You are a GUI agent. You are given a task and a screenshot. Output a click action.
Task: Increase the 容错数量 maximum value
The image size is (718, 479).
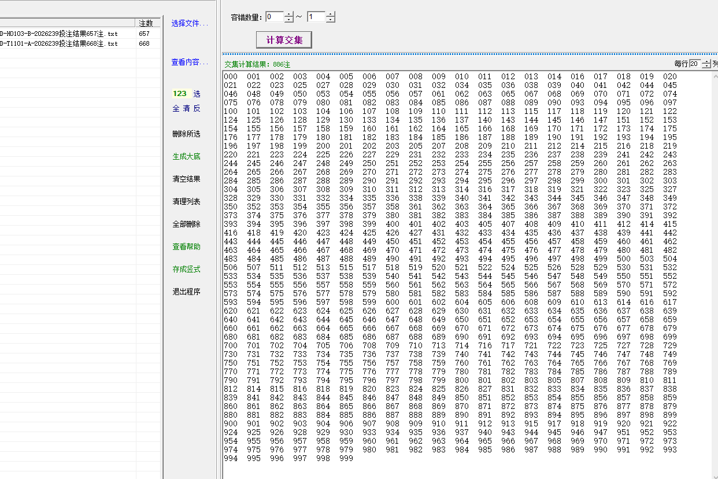coord(331,14)
